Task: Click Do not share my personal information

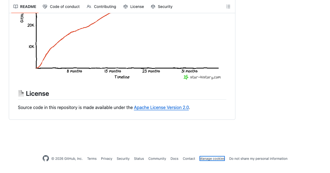Action: (258, 158)
